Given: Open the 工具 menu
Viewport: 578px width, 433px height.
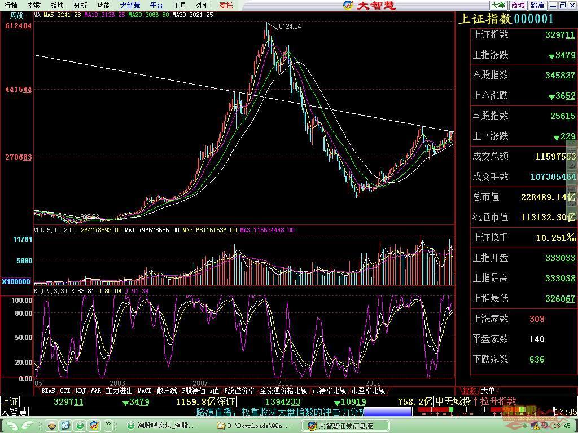Looking at the screenshot, I should click(180, 6).
